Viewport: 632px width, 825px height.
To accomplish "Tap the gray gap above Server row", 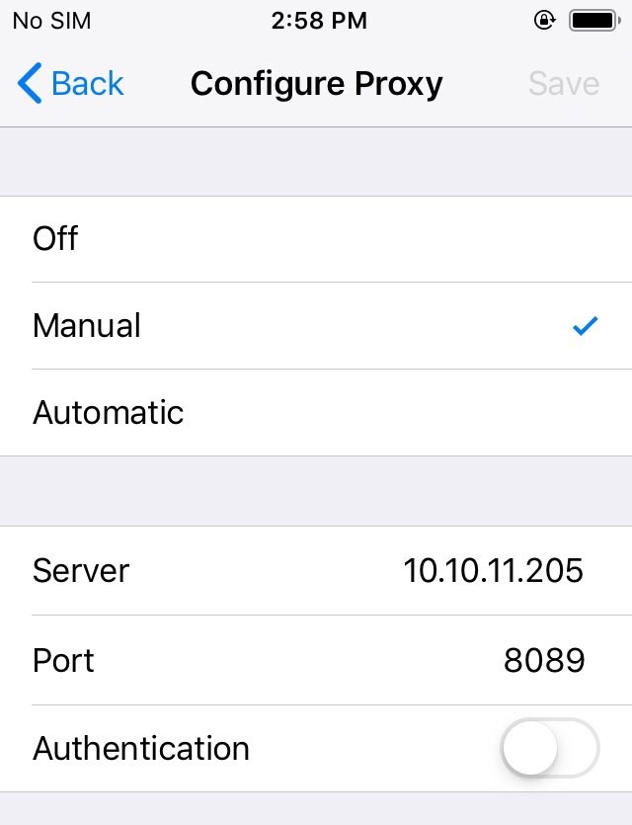I will click(x=316, y=491).
